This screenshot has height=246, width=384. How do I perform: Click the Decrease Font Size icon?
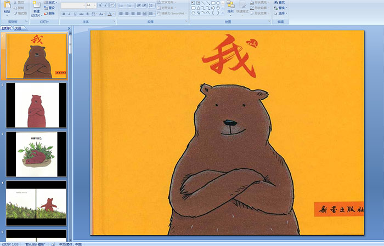click(106, 5)
